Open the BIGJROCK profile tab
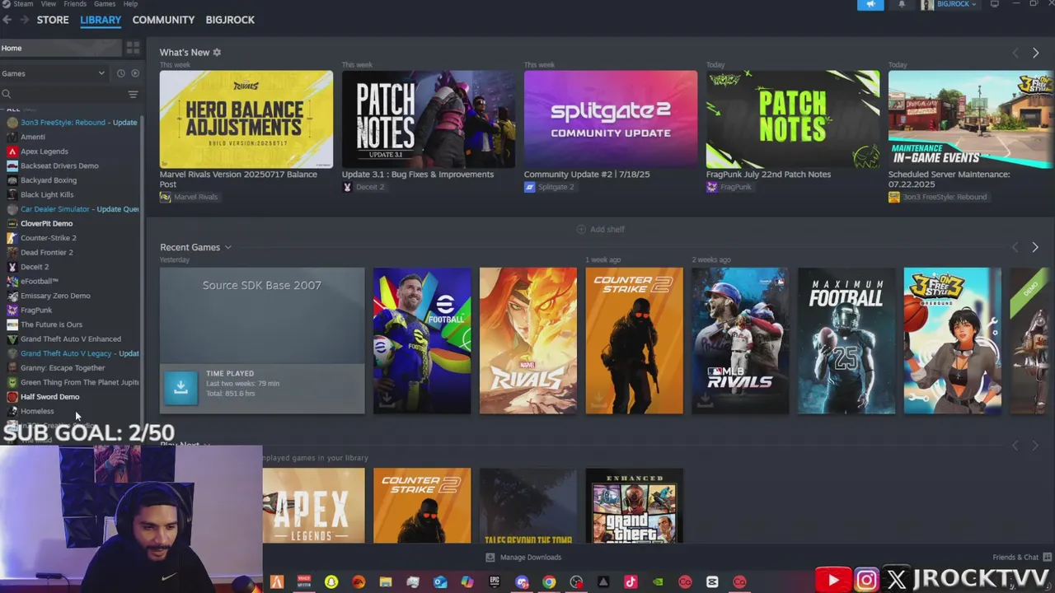 [x=230, y=20]
